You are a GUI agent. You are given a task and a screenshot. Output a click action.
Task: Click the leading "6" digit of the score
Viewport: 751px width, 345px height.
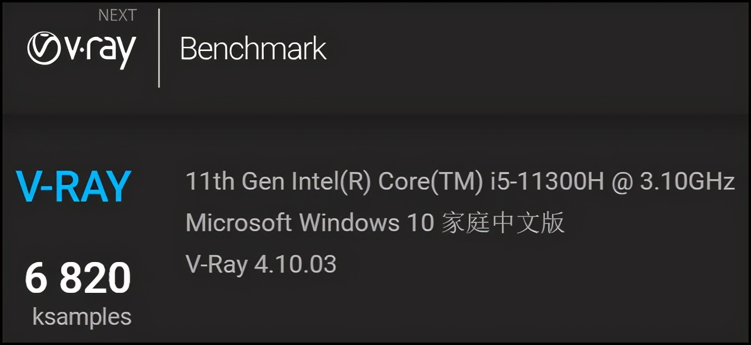36,279
